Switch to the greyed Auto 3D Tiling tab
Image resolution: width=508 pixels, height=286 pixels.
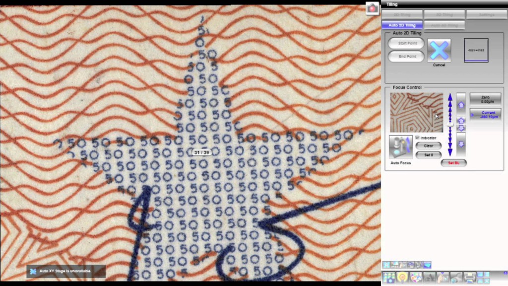[x=444, y=25]
